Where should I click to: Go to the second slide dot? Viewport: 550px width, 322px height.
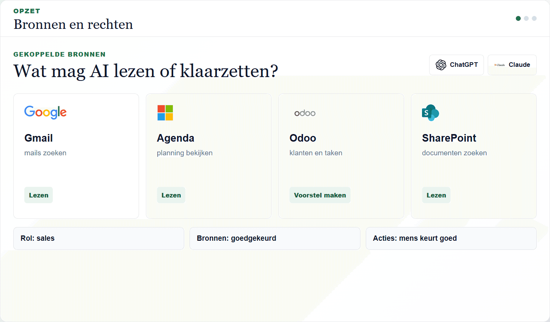point(526,18)
